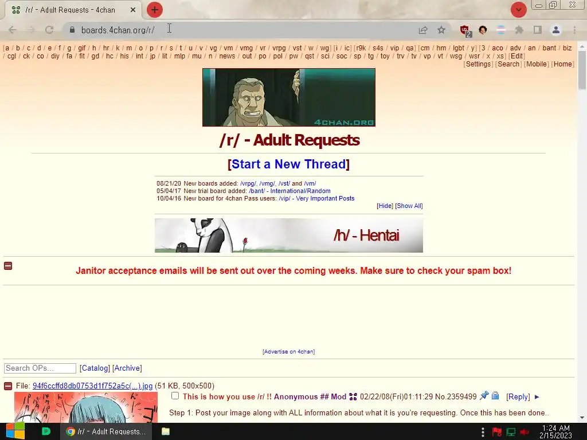The width and height of the screenshot is (587, 440).
Task: Click the browser back arrow
Action: (13, 30)
